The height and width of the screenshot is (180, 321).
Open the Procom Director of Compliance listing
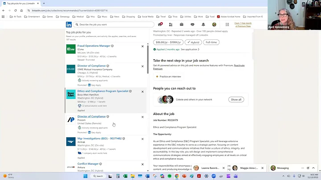tap(91, 116)
